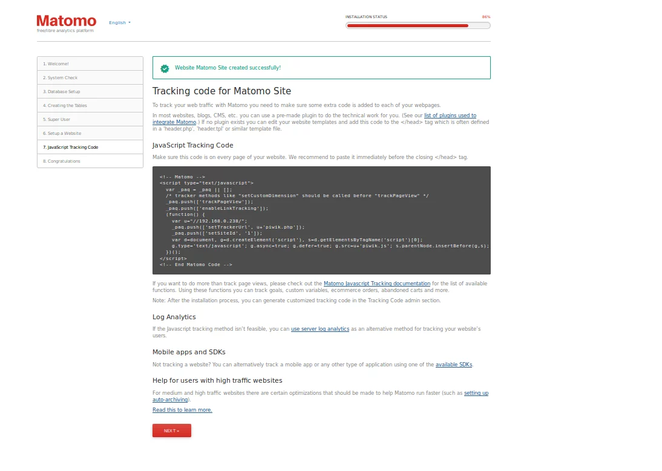Click the 'Log Analytics' heading

point(174,317)
